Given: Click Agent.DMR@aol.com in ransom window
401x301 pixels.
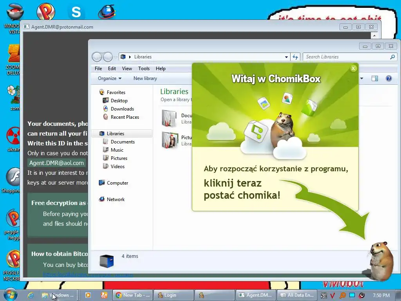Looking at the screenshot, I should click(56, 163).
